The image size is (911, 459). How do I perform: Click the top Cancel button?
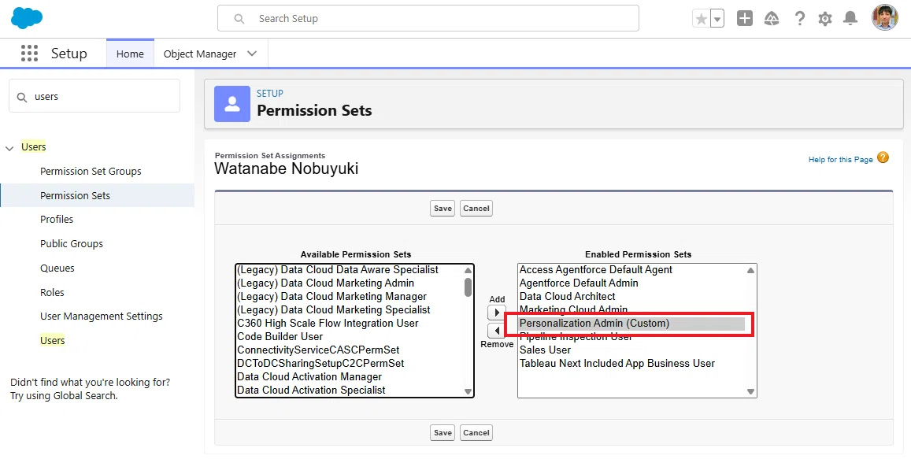(x=476, y=209)
